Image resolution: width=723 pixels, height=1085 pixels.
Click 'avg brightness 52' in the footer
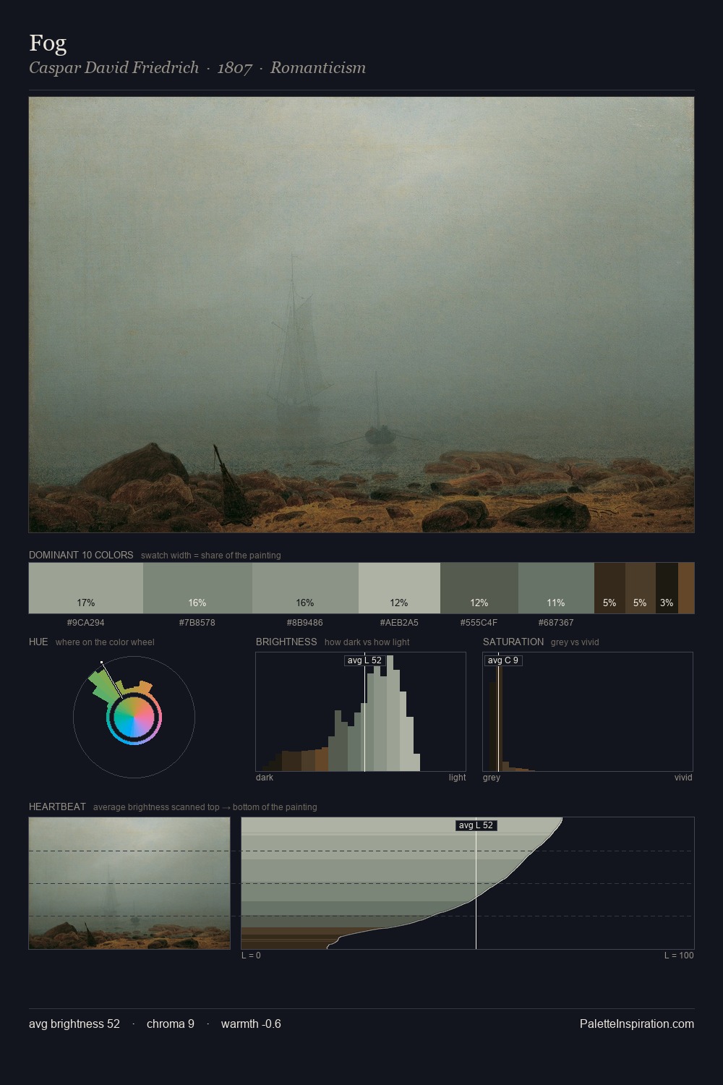pos(74,1024)
